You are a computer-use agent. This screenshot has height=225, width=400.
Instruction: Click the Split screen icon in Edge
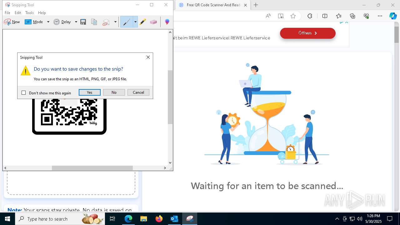click(x=325, y=16)
